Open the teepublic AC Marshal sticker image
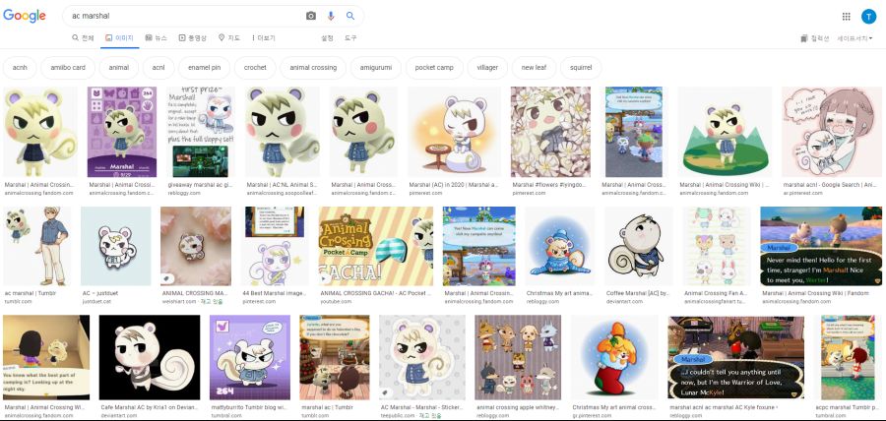 tap(422, 357)
